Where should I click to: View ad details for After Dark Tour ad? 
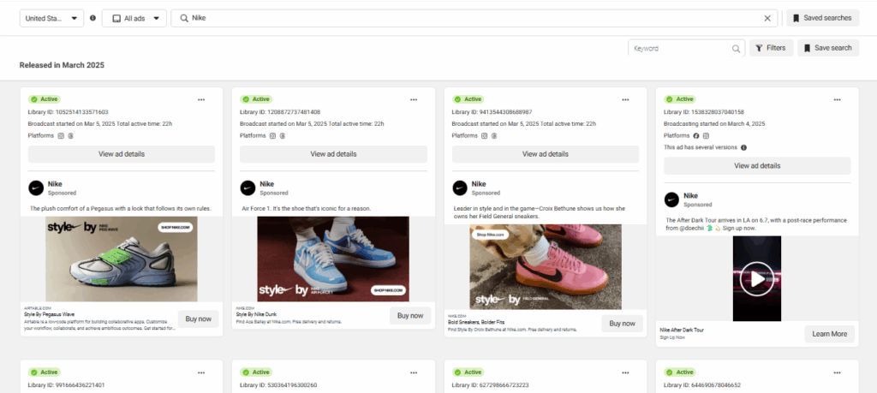757,166
